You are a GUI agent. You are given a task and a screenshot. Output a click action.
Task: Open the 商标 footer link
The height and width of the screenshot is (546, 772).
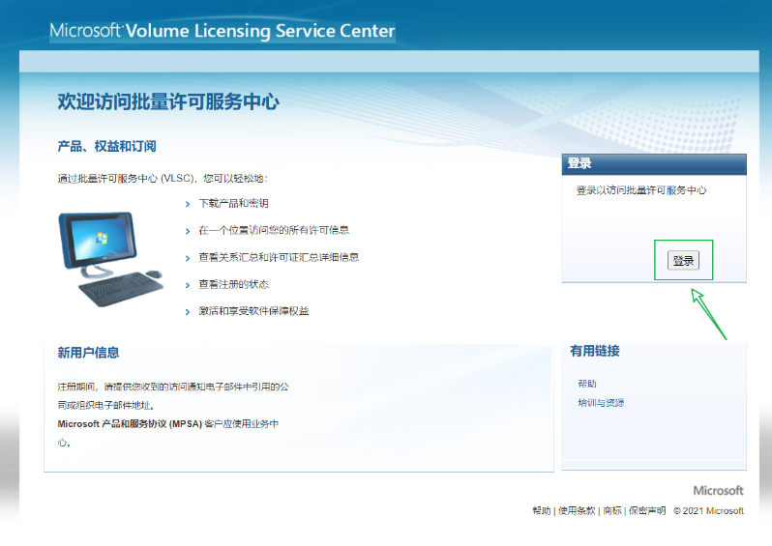pos(612,510)
